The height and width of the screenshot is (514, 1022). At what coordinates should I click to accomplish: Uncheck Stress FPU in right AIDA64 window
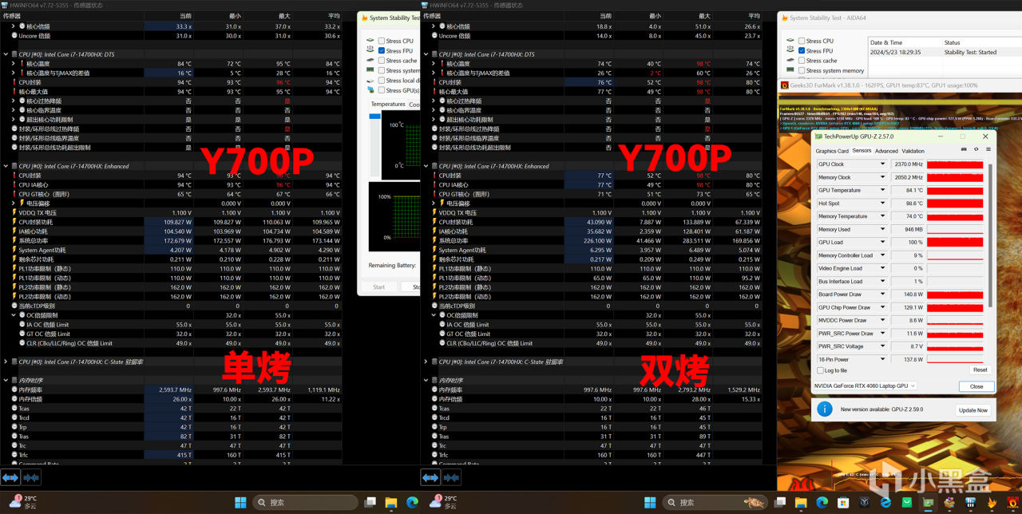[x=801, y=50]
